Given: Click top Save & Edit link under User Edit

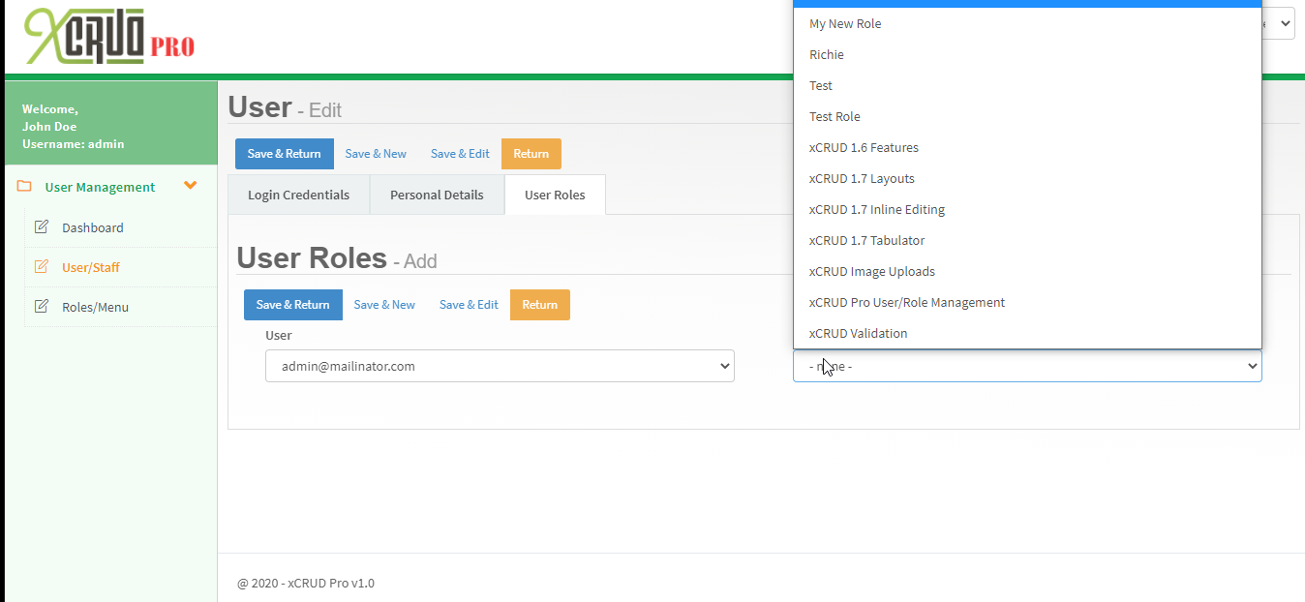Looking at the screenshot, I should [x=460, y=154].
